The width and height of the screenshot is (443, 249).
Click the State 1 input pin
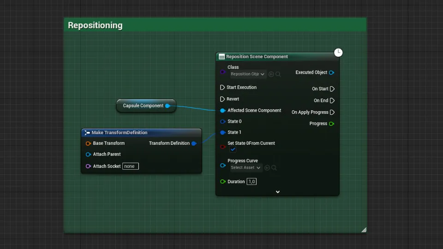click(x=222, y=132)
